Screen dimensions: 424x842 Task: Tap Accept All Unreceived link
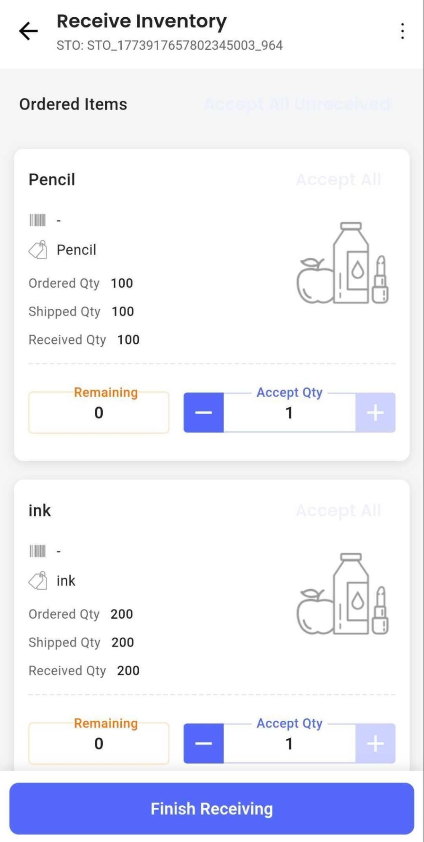pos(297,104)
